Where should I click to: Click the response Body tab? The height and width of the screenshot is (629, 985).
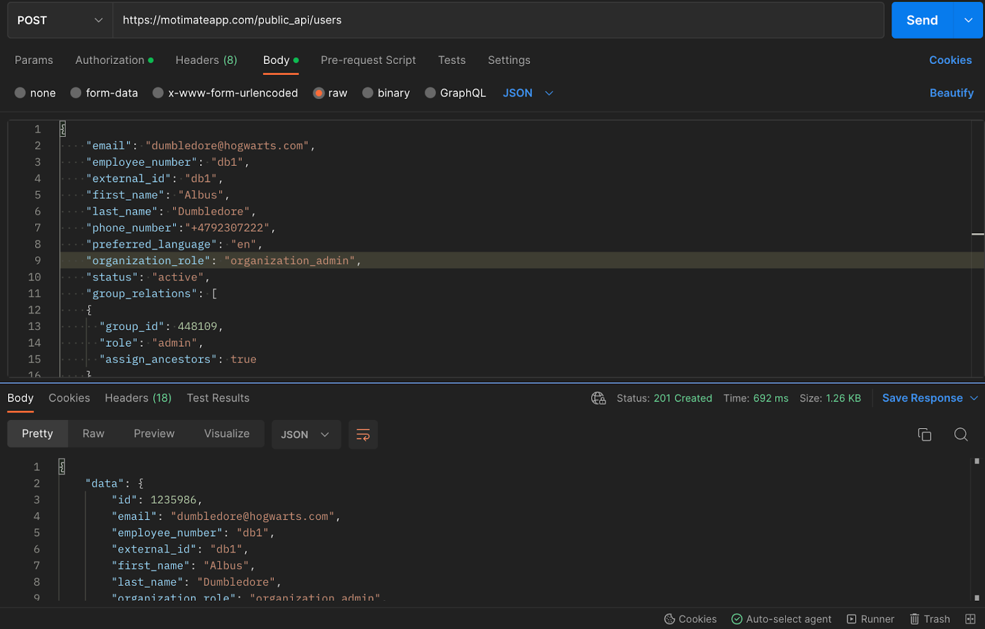pyautogui.click(x=20, y=398)
